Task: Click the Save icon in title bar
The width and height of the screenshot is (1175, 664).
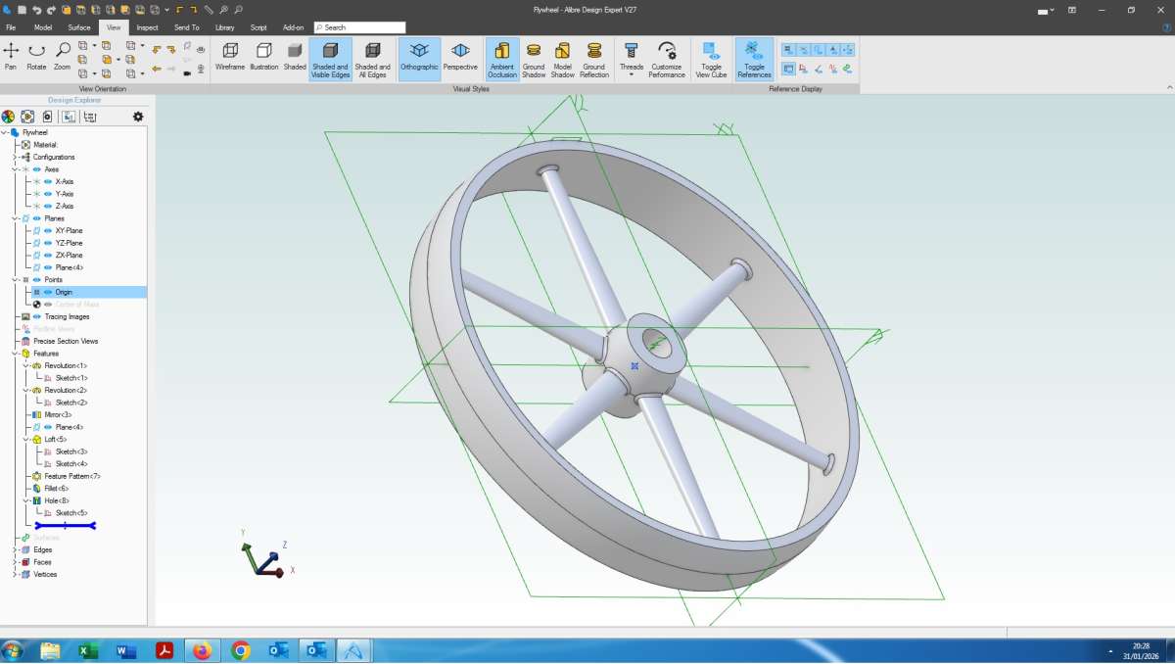Action: [x=21, y=10]
